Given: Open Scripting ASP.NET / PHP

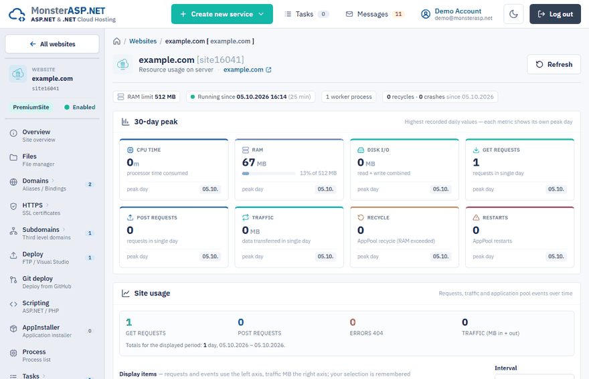Looking at the screenshot, I should [52, 307].
